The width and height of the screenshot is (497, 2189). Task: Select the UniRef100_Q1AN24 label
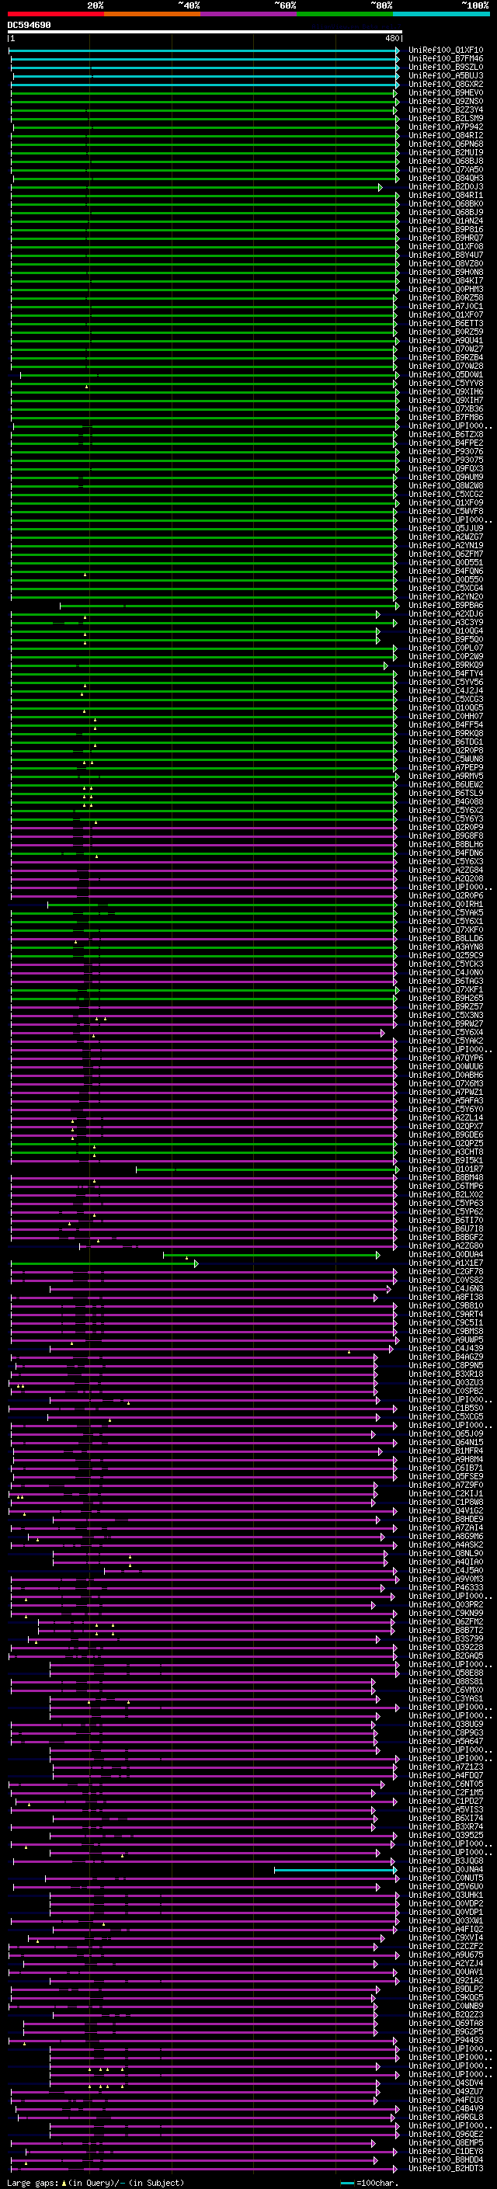(x=445, y=221)
